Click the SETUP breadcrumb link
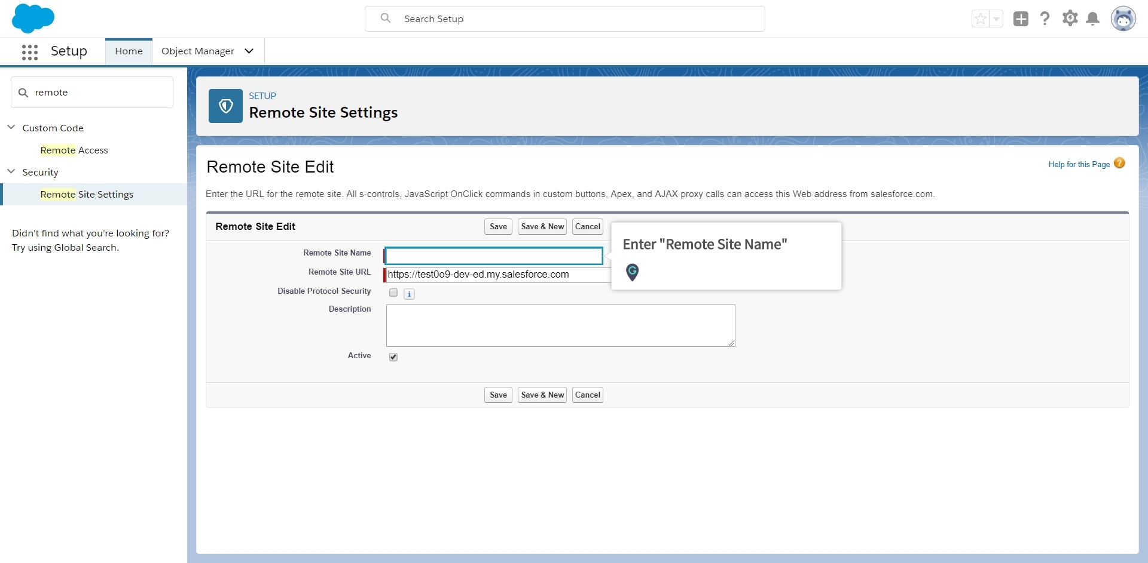The height and width of the screenshot is (563, 1148). [262, 96]
